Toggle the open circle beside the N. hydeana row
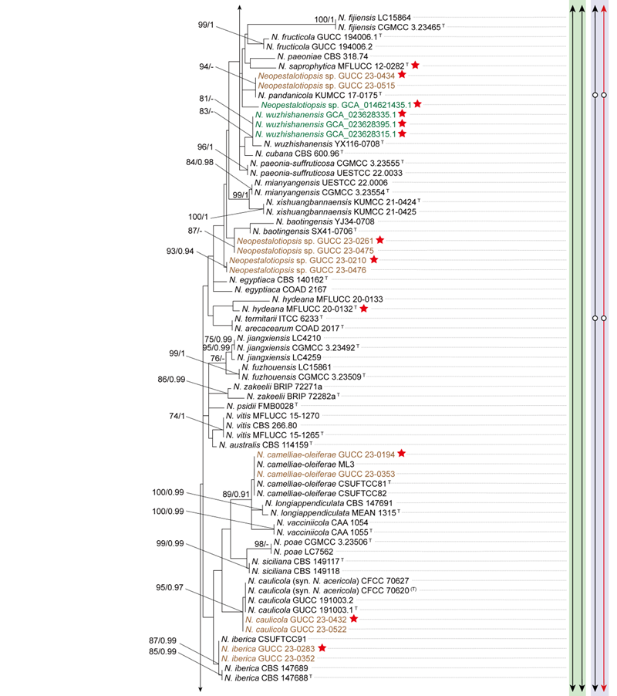Image resolution: width=617 pixels, height=696 pixels. 604,318
